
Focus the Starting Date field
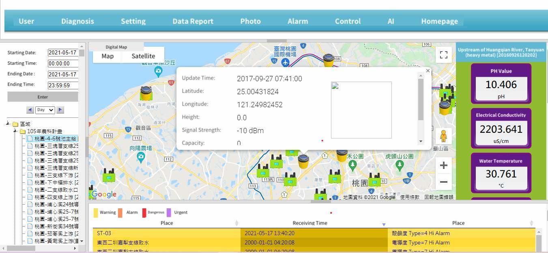pyautogui.click(x=63, y=53)
